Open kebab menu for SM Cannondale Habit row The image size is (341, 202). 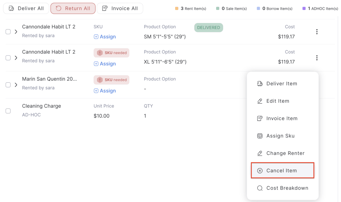pos(317,32)
